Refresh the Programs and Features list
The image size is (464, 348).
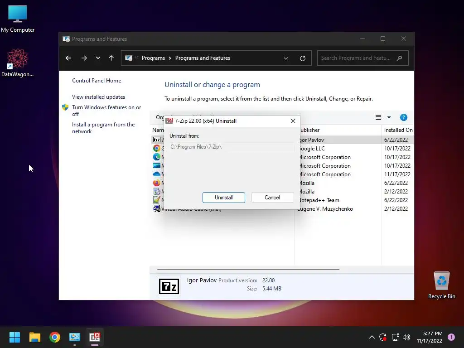coord(302,58)
